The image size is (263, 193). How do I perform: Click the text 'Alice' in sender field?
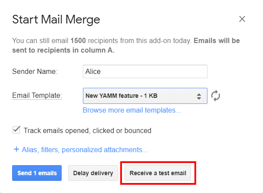[93, 72]
